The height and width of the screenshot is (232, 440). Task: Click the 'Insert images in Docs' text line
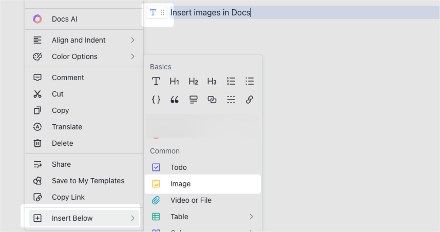click(x=210, y=13)
